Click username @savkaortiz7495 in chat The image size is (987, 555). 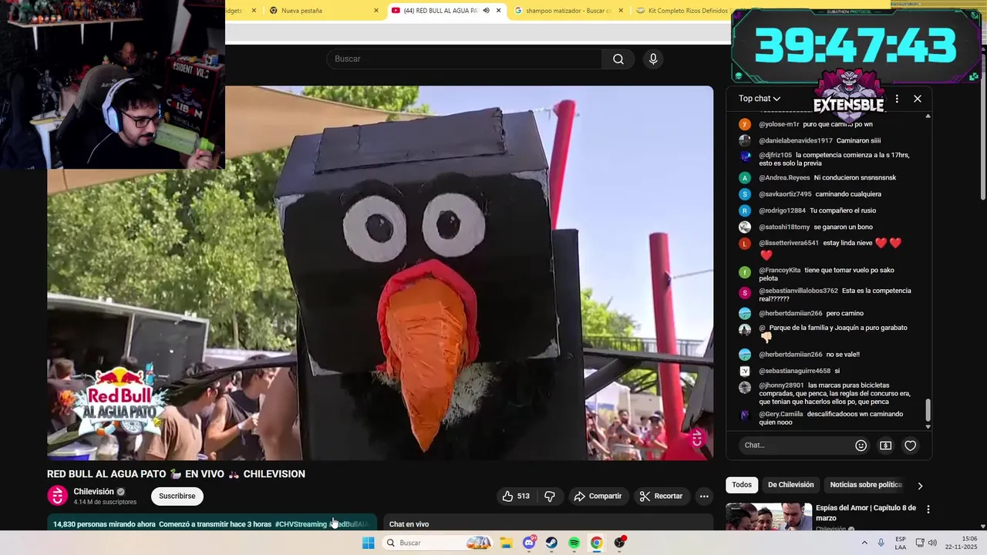click(x=785, y=194)
